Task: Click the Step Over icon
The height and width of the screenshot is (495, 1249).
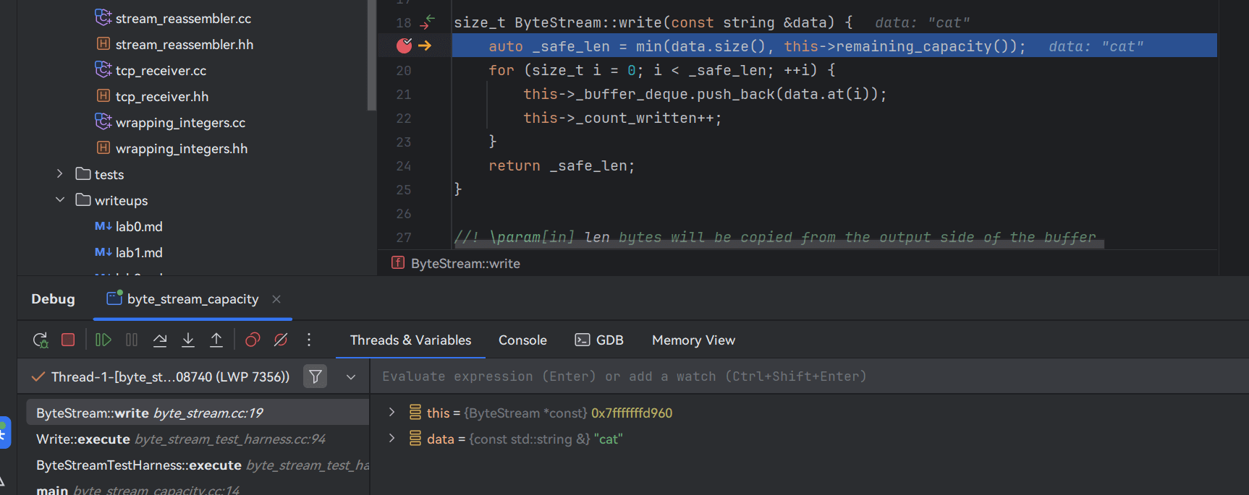Action: (160, 340)
